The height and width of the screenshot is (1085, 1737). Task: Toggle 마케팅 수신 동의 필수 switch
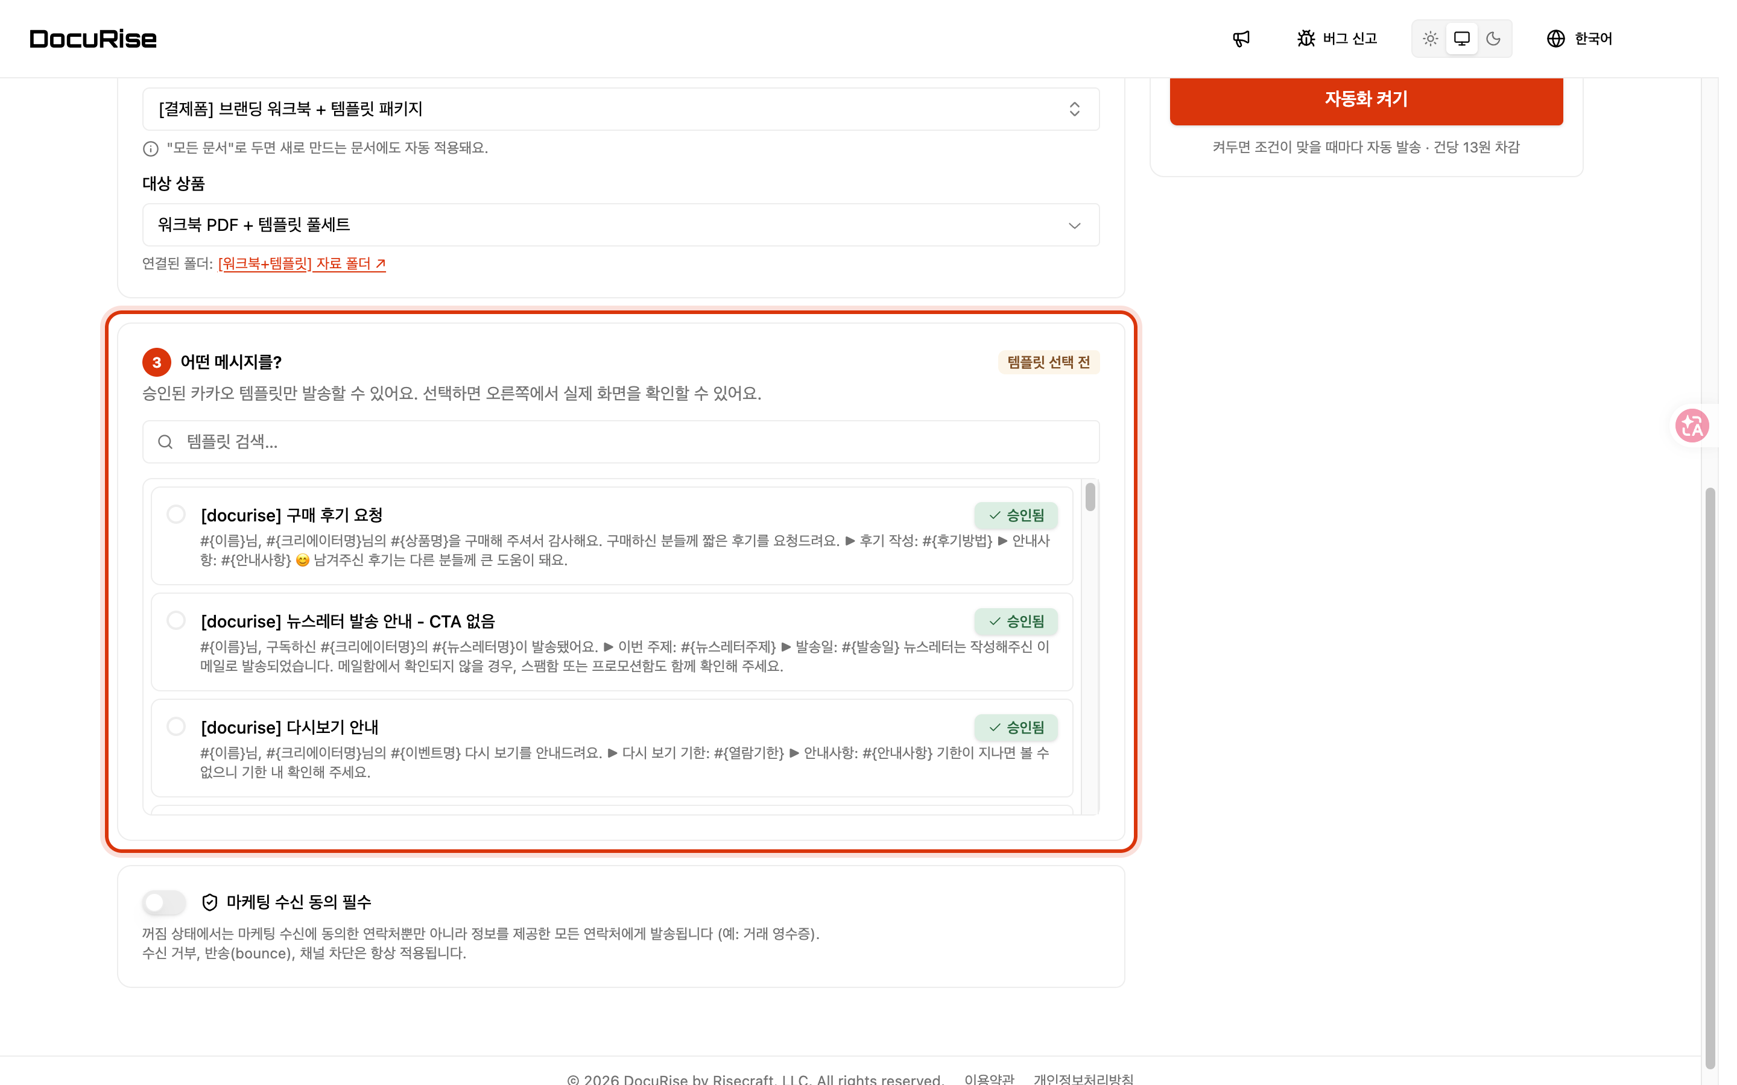click(x=163, y=902)
